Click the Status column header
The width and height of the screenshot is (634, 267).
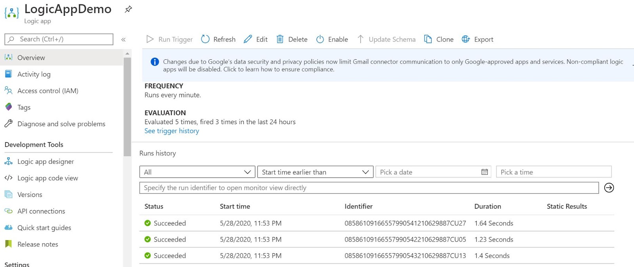pyautogui.click(x=154, y=206)
